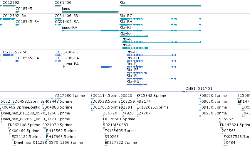Select EST SD01705.5prime
This screenshot has width=250, height=147.
(x=105, y=107)
